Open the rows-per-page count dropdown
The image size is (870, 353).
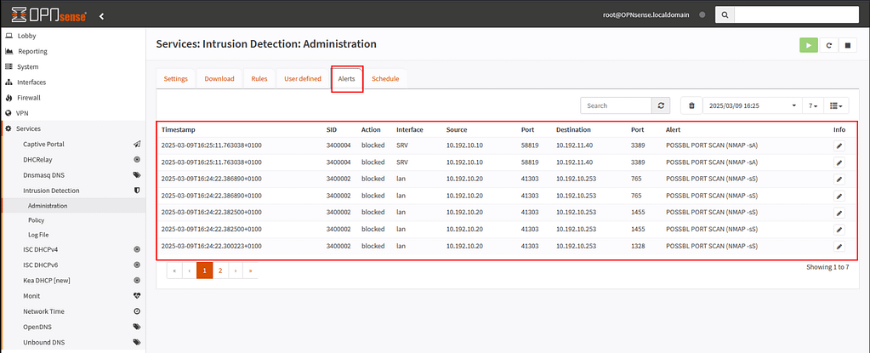(x=813, y=105)
